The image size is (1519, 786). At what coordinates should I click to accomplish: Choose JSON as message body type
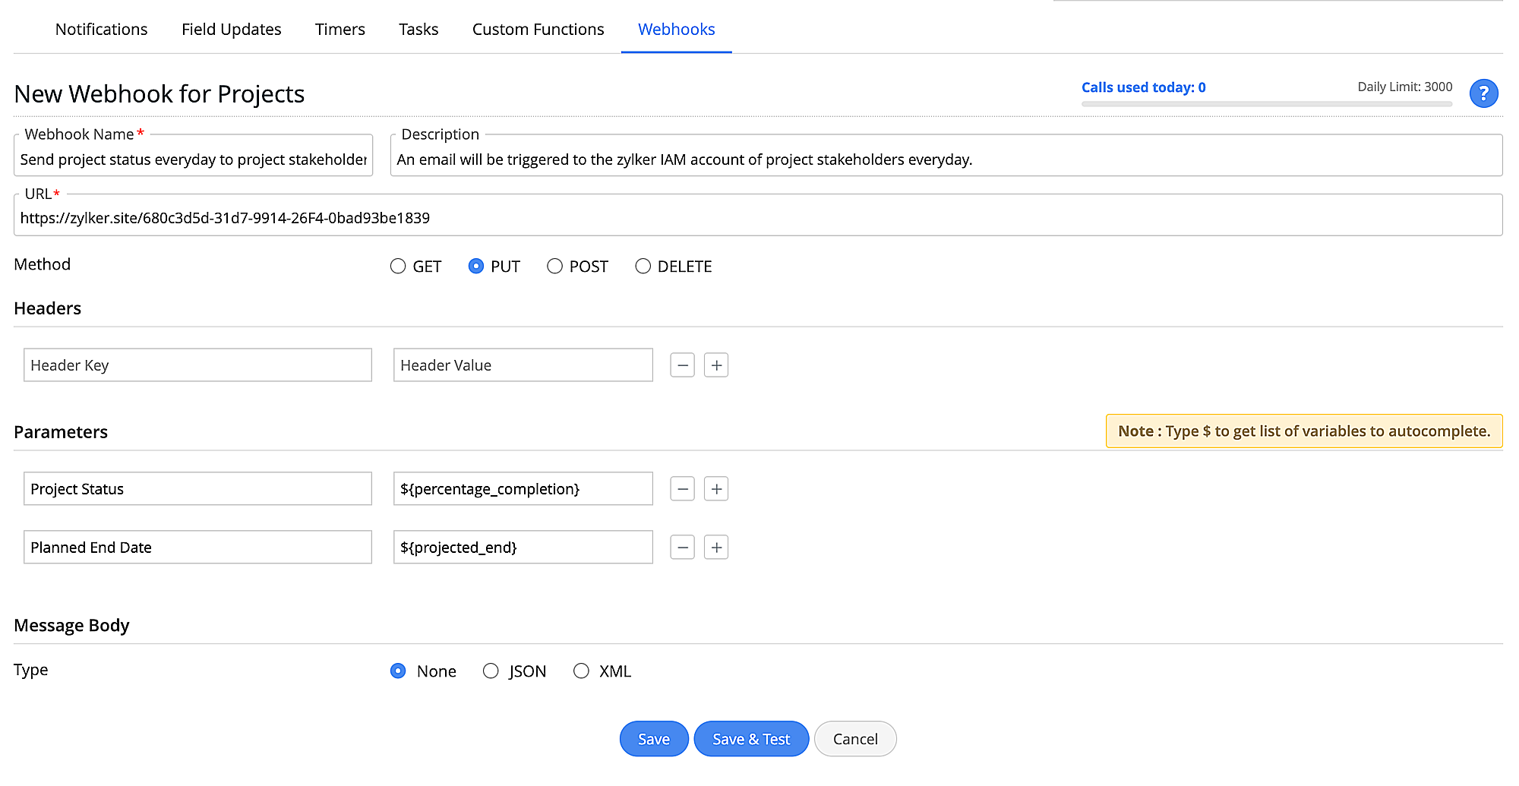coord(491,671)
